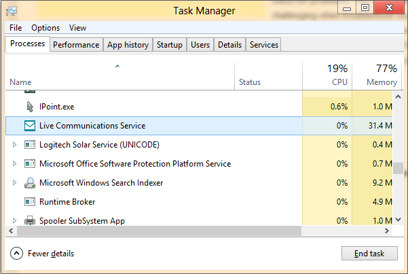
Task: Switch to the Services tab
Action: click(264, 45)
